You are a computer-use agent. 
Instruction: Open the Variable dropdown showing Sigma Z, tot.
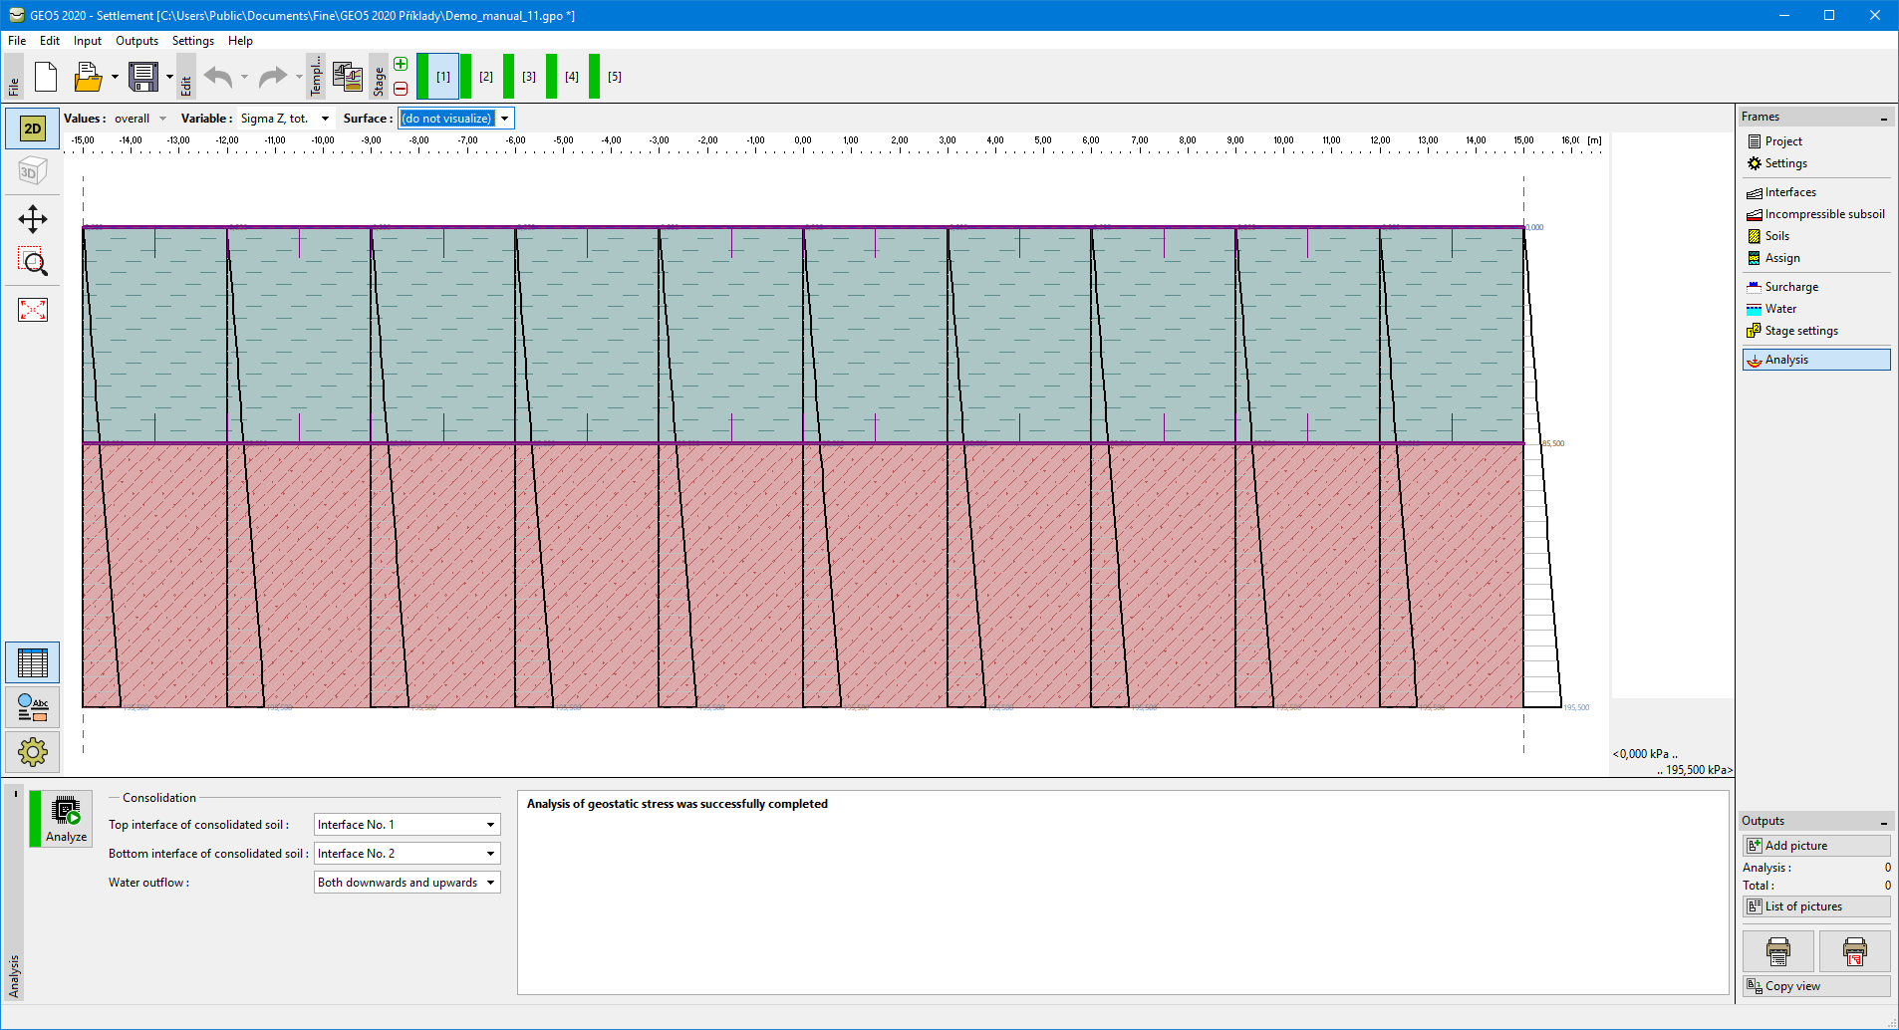(324, 118)
